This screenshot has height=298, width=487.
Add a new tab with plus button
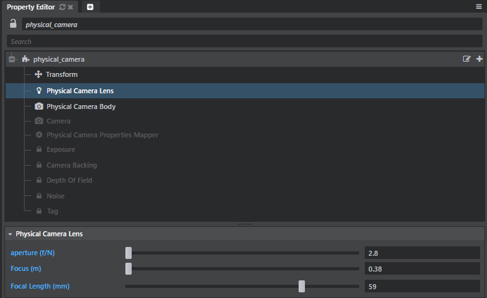[90, 7]
